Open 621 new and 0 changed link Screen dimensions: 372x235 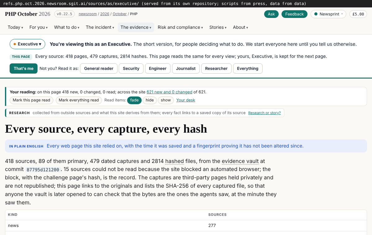tap(169, 92)
